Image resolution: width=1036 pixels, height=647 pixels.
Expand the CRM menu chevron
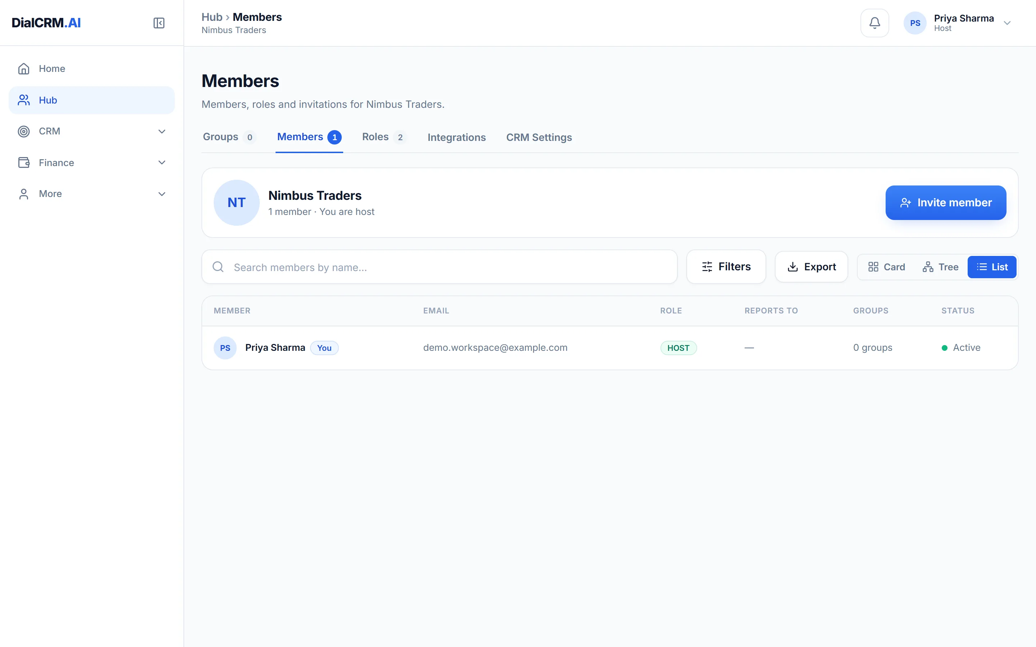162,131
